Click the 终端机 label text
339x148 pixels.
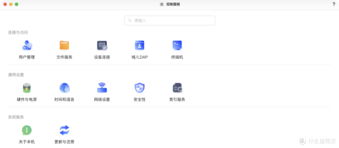click(177, 57)
